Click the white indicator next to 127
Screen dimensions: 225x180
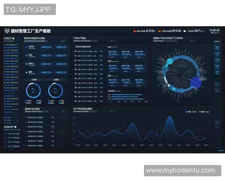(x=185, y=31)
